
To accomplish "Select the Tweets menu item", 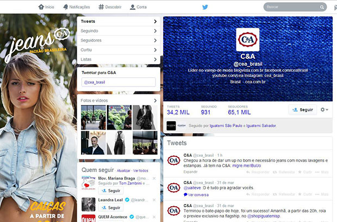I will click(x=118, y=21).
